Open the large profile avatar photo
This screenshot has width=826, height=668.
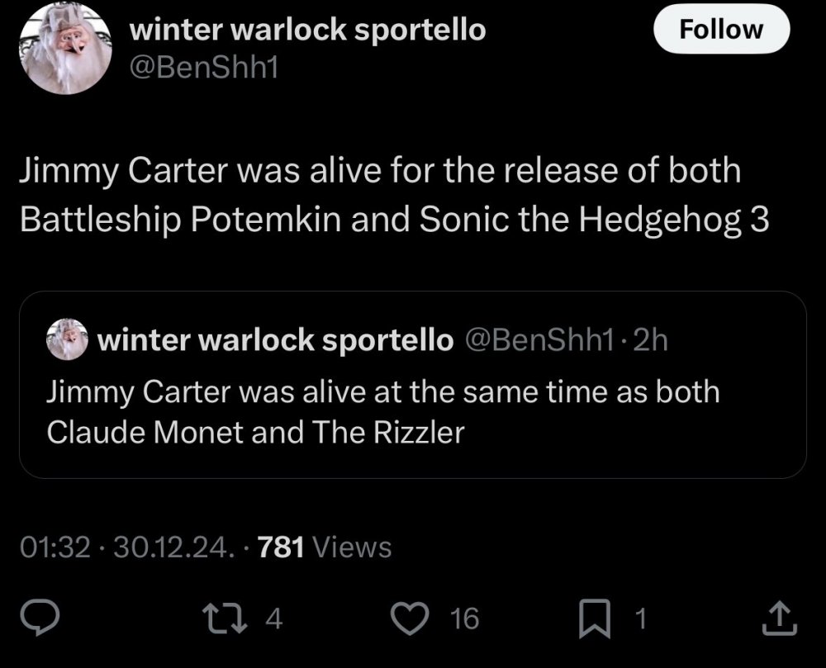66,49
